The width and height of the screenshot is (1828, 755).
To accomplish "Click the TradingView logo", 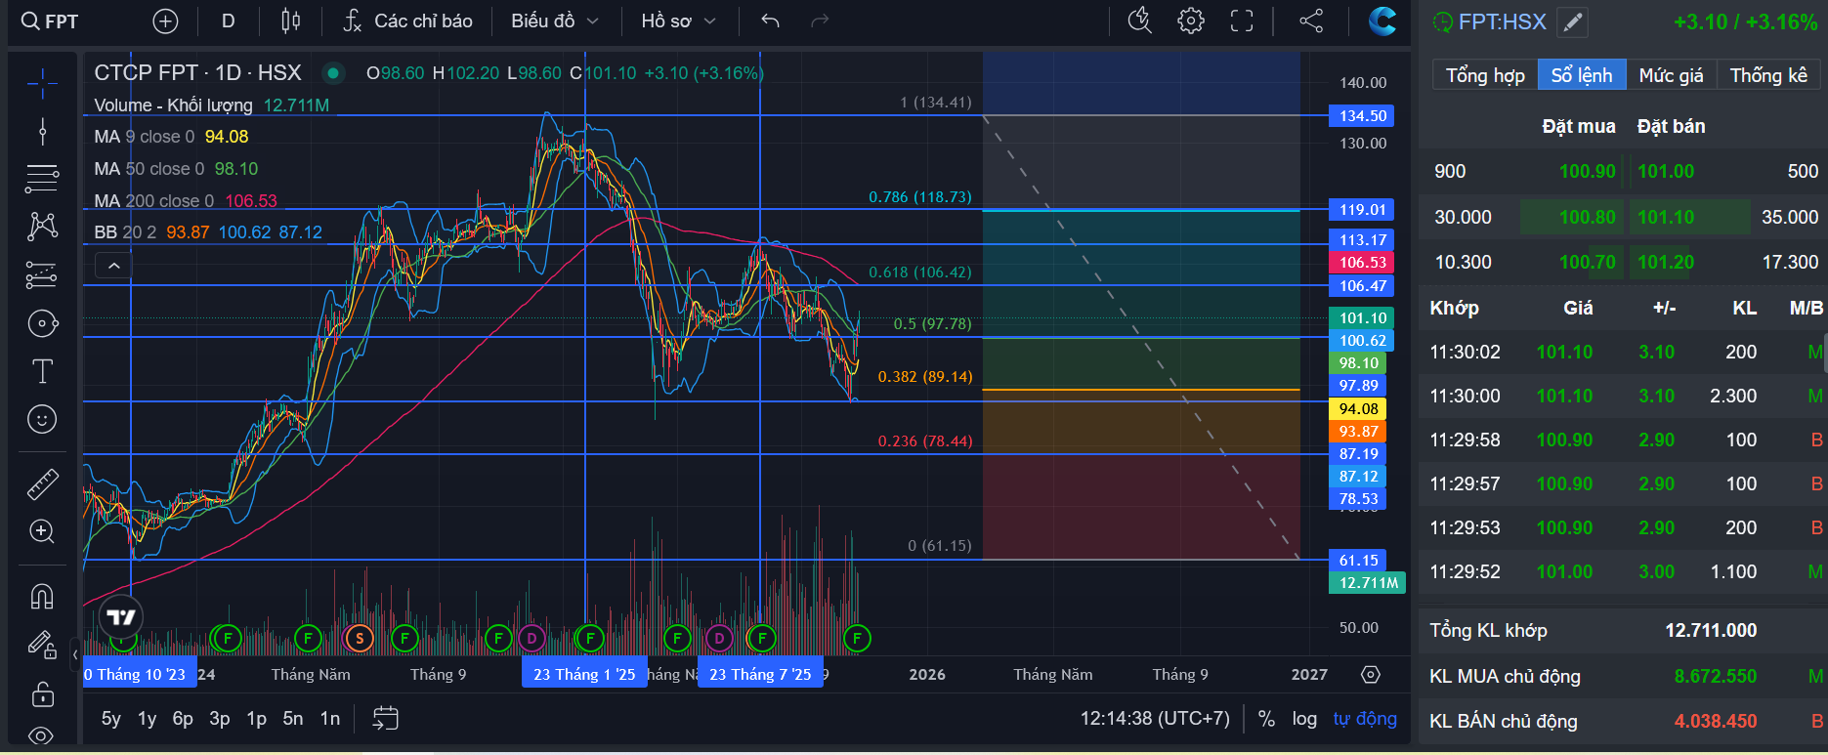I will point(121,617).
